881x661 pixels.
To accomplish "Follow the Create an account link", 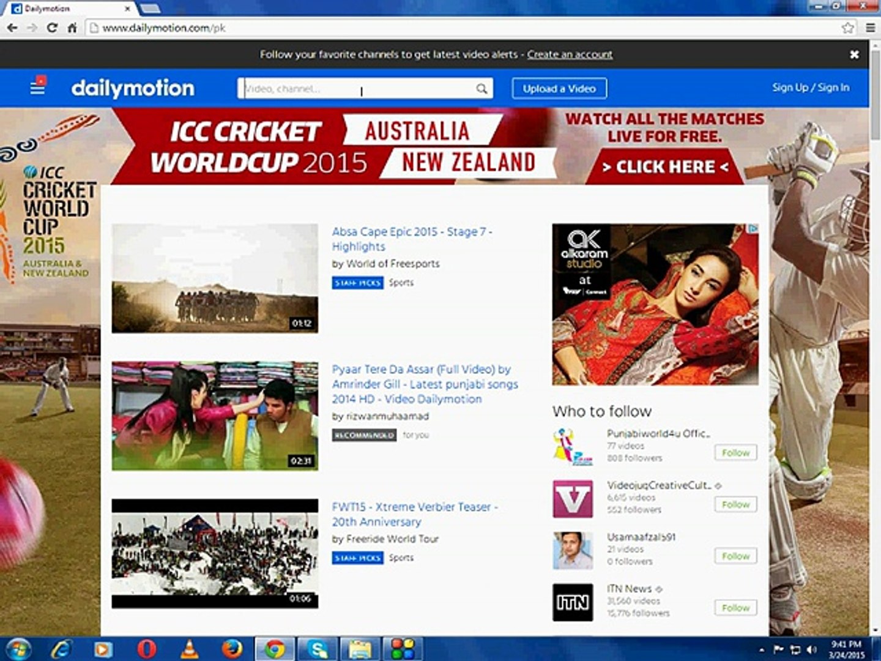I will tap(570, 54).
